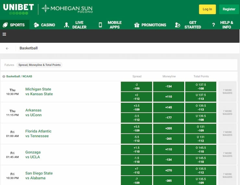Select Tennessee moneyline -265
Image resolution: width=240 pixels, height=185 pixels.
[169, 139]
